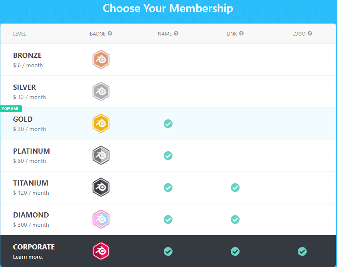Screen dimensions: 337x267
Task: Click the Gold row Name checkmark
Action: [168, 124]
